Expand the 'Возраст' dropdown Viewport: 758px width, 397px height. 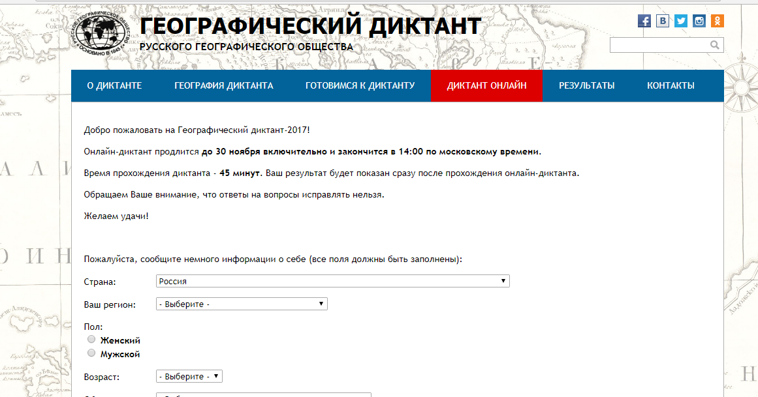tap(189, 376)
